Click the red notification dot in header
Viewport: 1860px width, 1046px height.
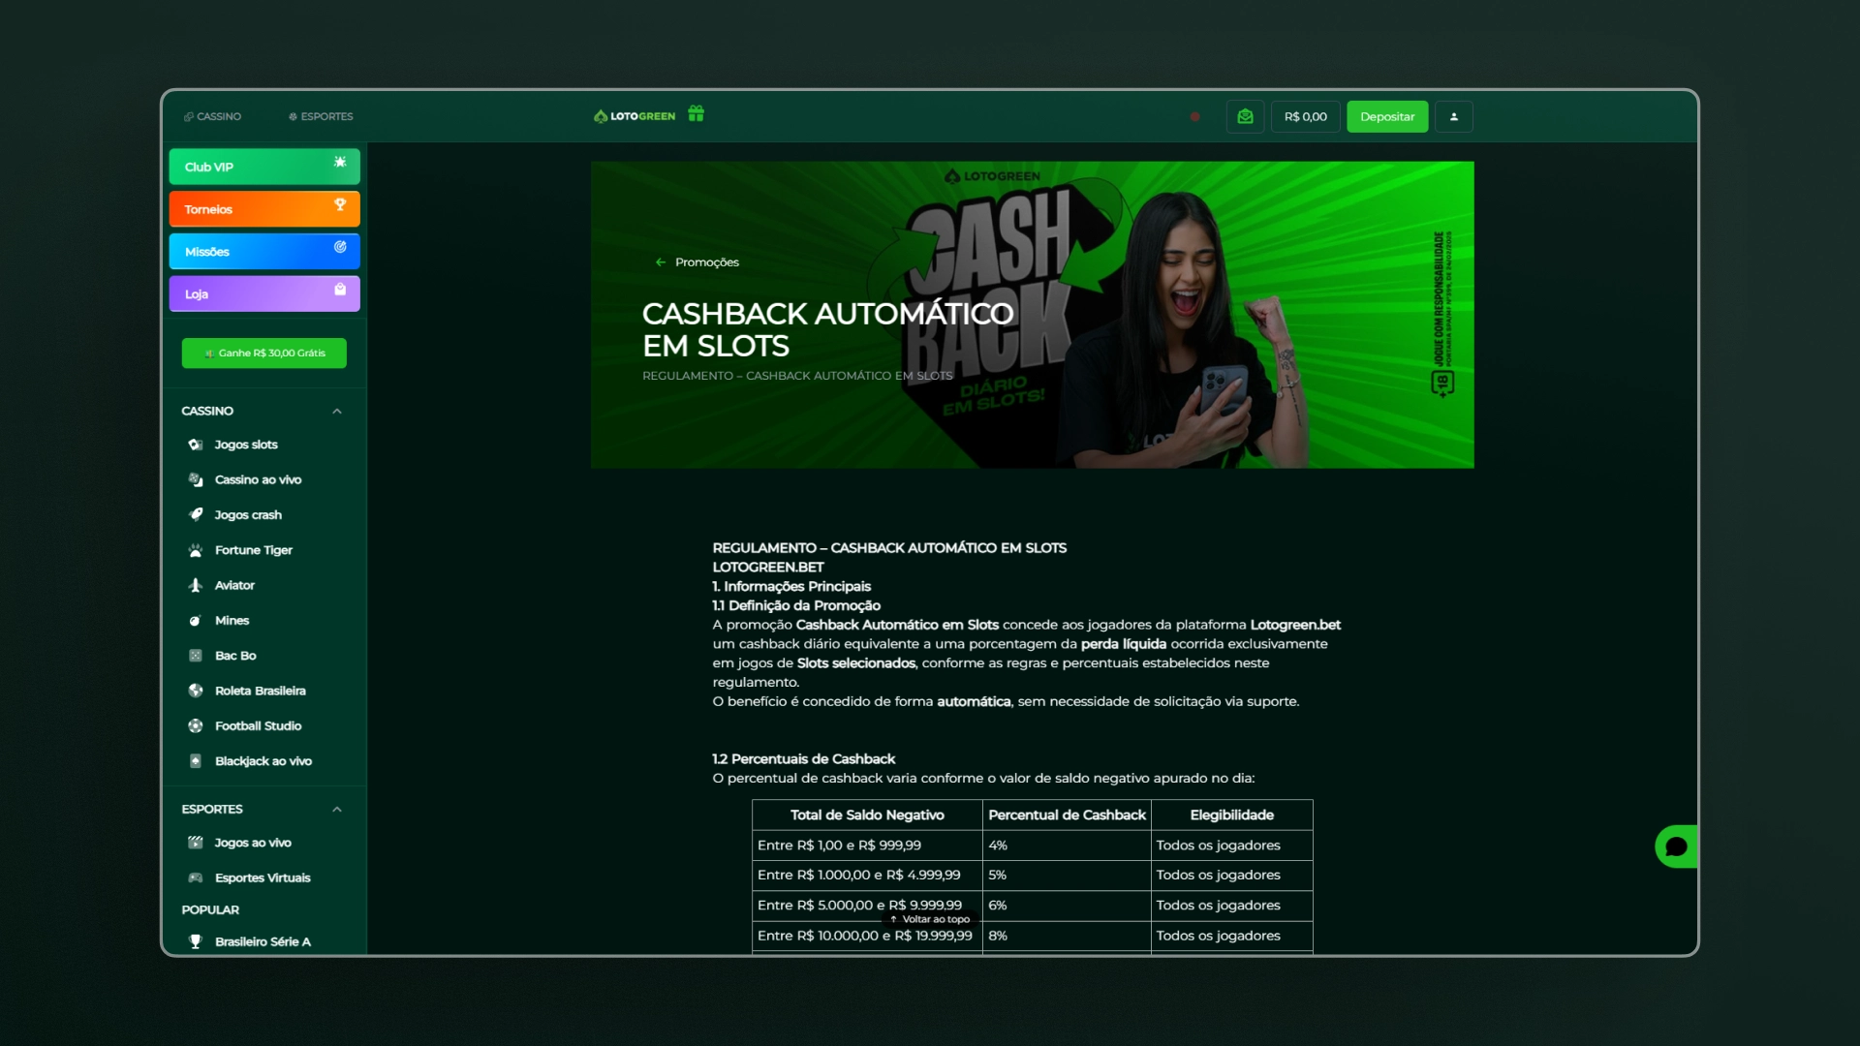(1194, 116)
